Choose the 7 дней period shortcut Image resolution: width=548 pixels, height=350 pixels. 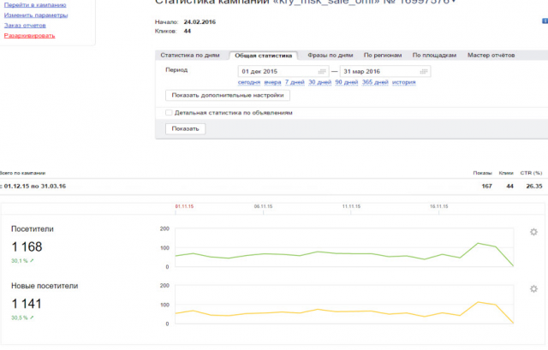pos(295,81)
